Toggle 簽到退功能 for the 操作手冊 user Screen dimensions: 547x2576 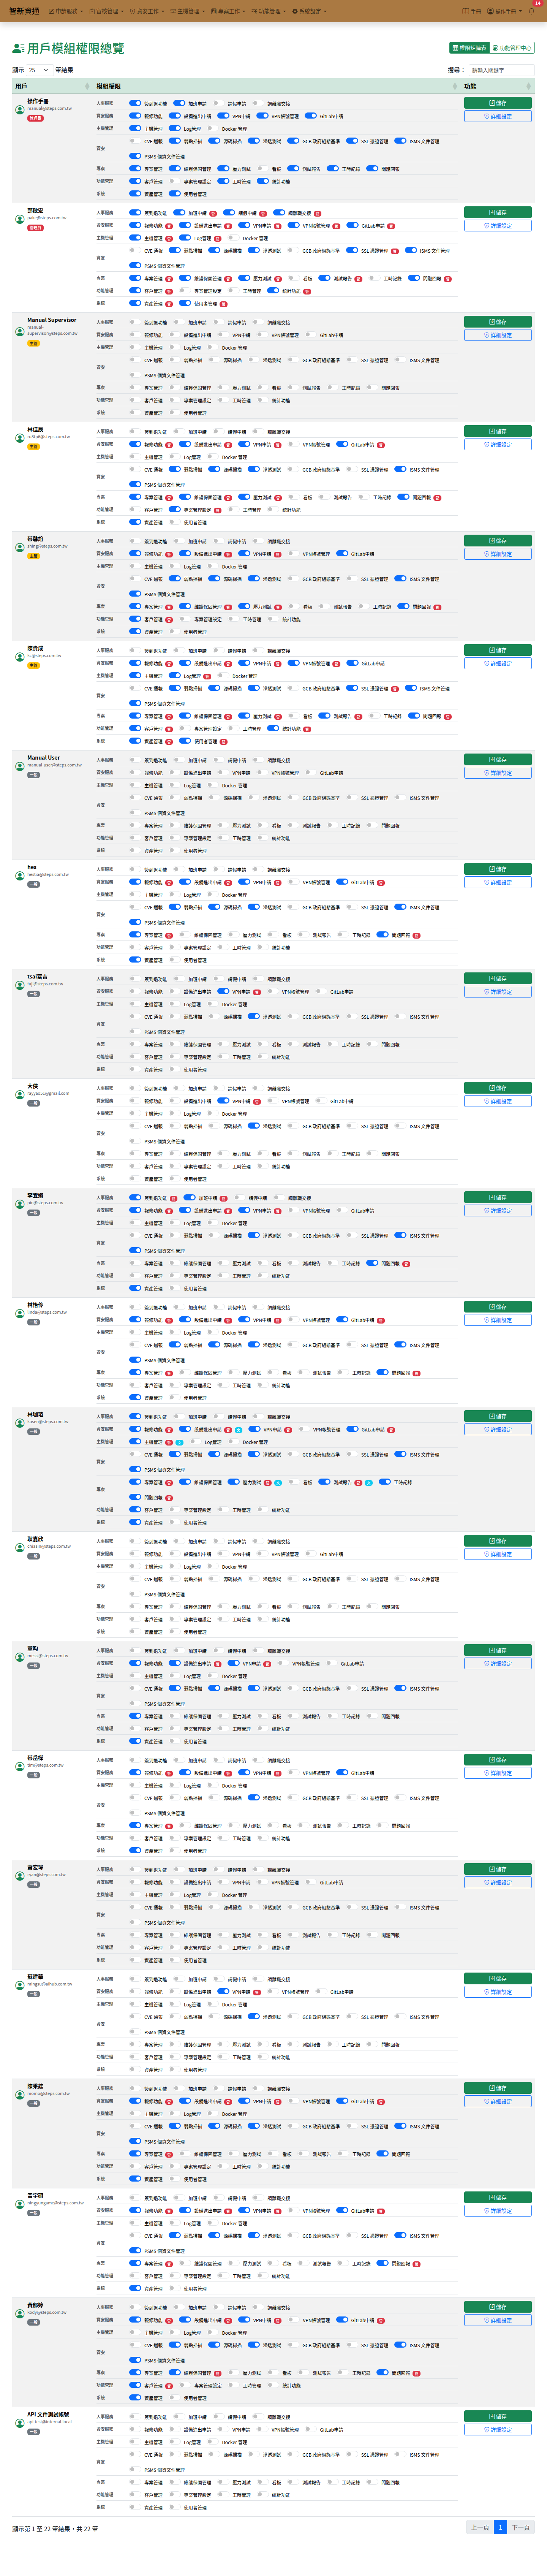click(x=135, y=103)
